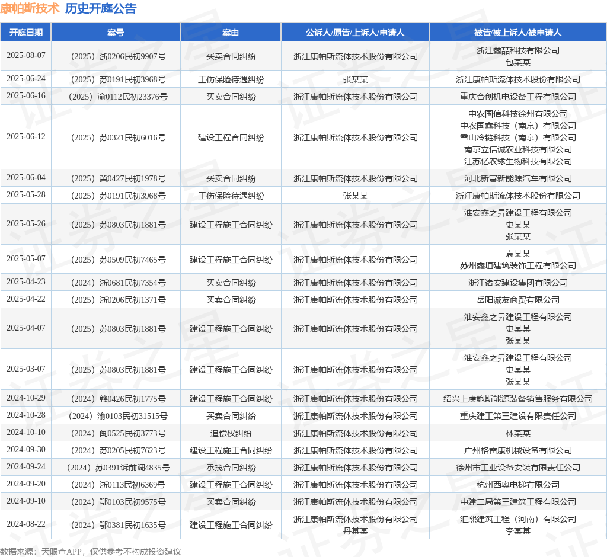
Task: Select the date cell 2024-10-29
Action: point(26,398)
